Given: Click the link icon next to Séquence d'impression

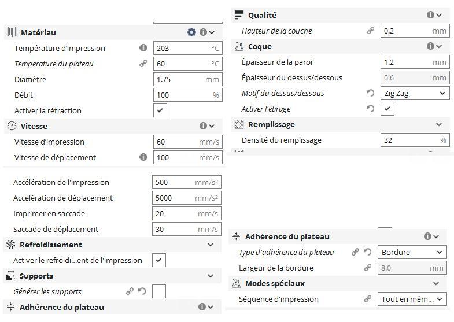Looking at the screenshot, I should [367, 298].
